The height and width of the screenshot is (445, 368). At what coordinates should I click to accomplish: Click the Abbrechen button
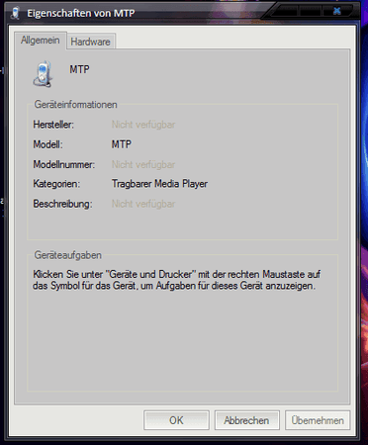pyautogui.click(x=246, y=420)
